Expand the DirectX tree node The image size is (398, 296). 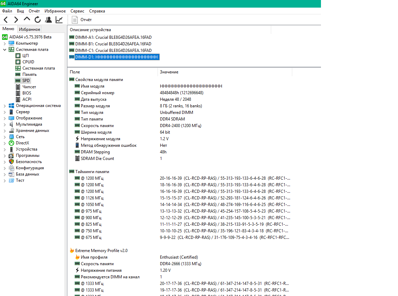click(4, 143)
